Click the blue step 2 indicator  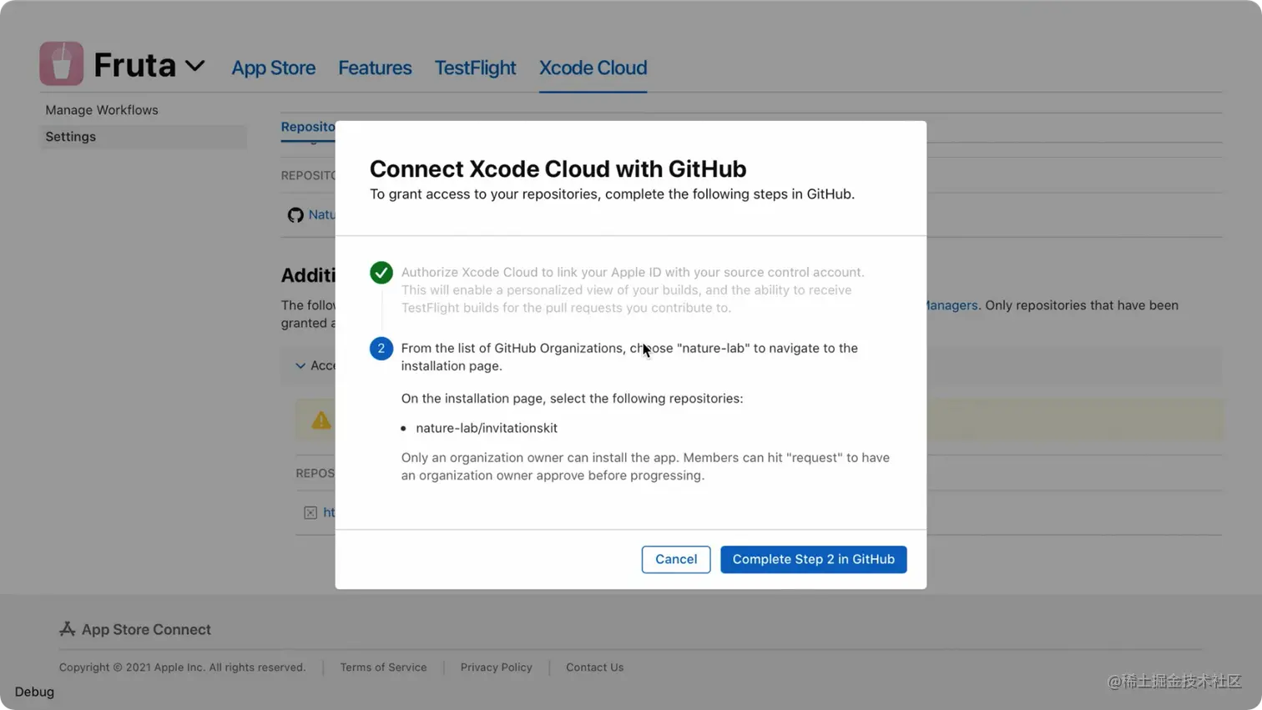[x=381, y=349]
